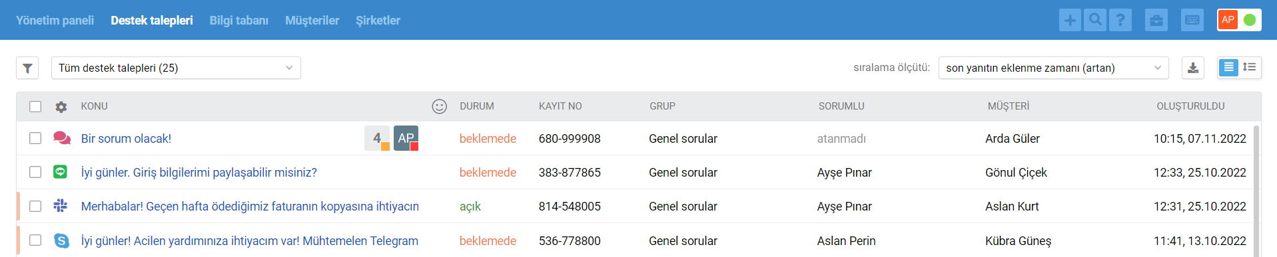Download ticket list with export icon
1277x257 pixels.
click(x=1193, y=68)
